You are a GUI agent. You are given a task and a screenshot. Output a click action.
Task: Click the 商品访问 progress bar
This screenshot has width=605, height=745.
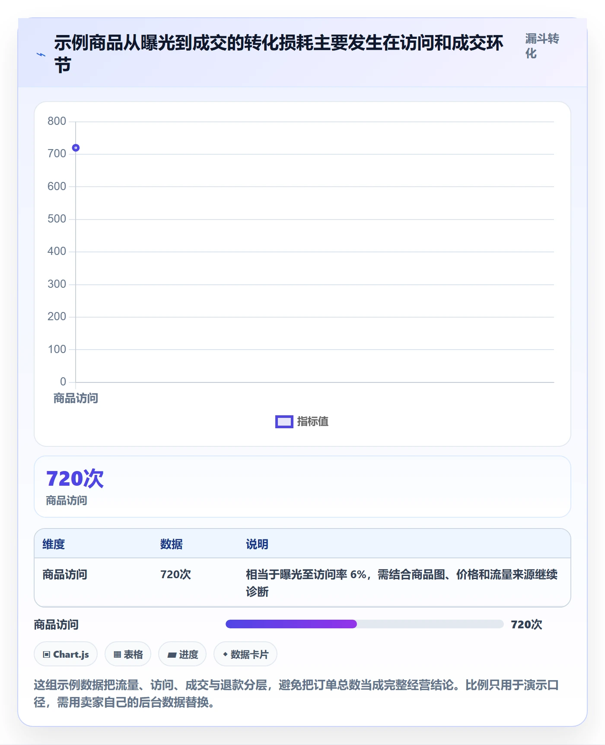(x=364, y=624)
